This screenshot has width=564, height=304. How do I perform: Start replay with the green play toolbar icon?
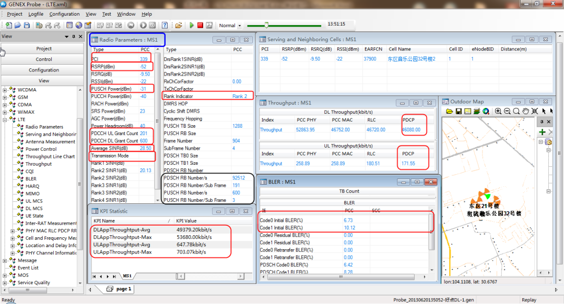click(192, 25)
